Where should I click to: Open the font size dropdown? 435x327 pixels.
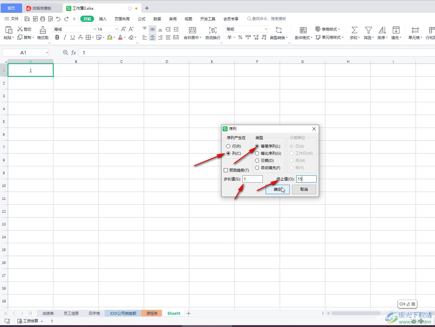[117, 29]
